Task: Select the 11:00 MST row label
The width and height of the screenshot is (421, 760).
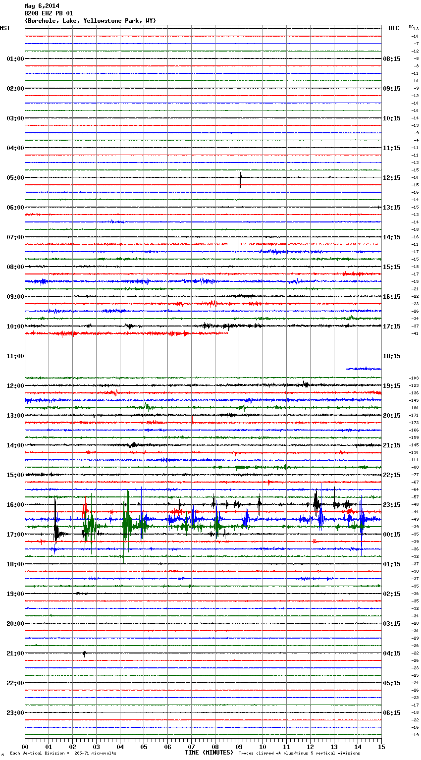Action: pos(15,356)
